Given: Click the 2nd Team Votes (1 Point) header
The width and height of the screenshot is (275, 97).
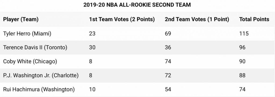Looking at the screenshot, I should 197,19.
